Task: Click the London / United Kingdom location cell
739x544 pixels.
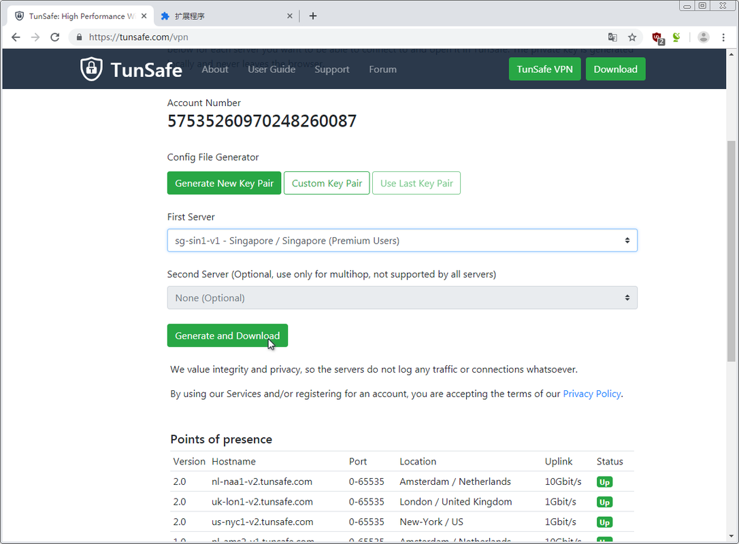Action: pos(456,502)
